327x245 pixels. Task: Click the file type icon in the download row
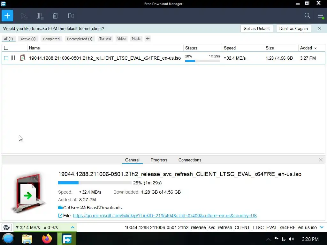click(x=22, y=58)
